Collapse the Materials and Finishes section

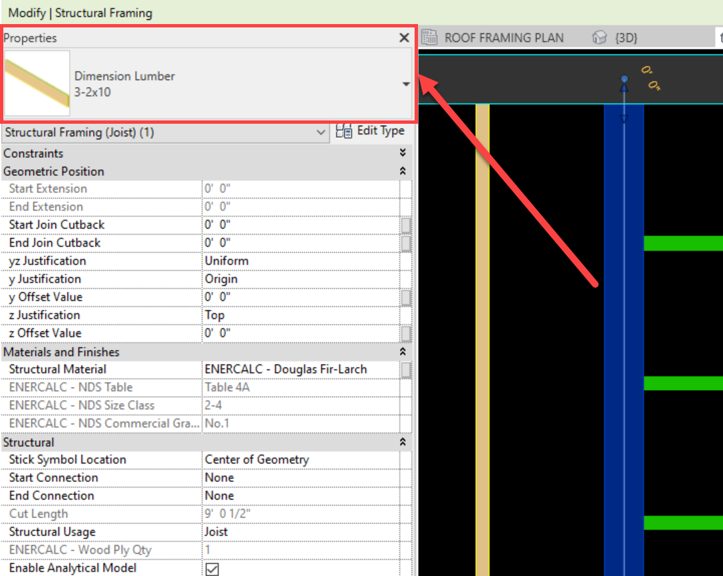[403, 351]
